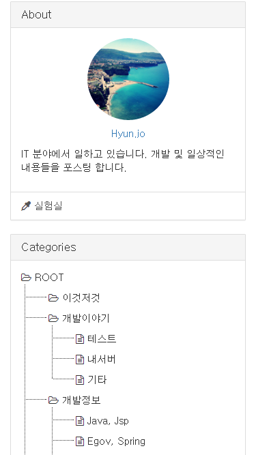Viewport: 256px width, 455px height.
Task: Open the Hyun.jo profile link
Action: click(x=128, y=134)
